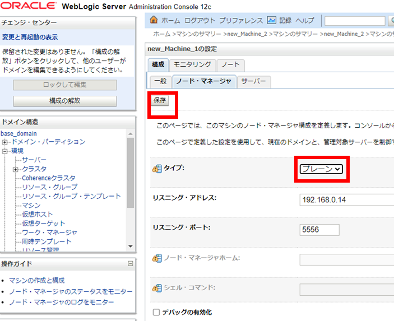Click the warning icon beside ノード・マネージャホーム
Screen dimensions: 394x321
point(157,258)
